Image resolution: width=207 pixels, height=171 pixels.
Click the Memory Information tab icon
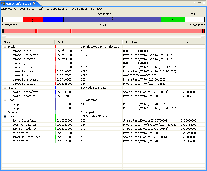[3, 4]
